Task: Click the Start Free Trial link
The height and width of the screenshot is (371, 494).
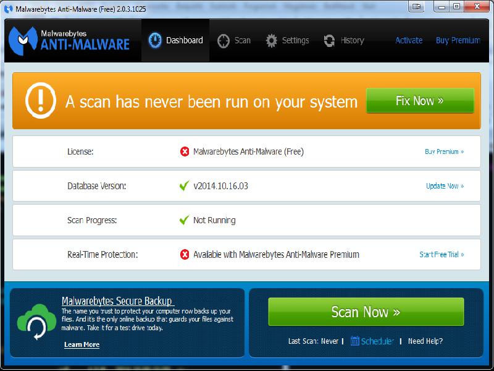Action: pyautogui.click(x=442, y=254)
